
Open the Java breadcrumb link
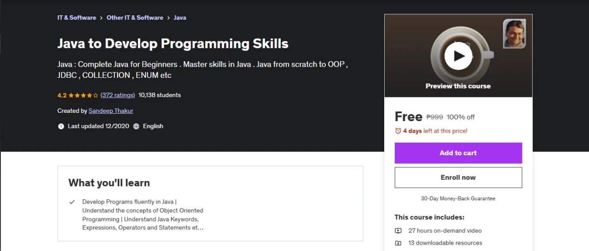(x=180, y=18)
